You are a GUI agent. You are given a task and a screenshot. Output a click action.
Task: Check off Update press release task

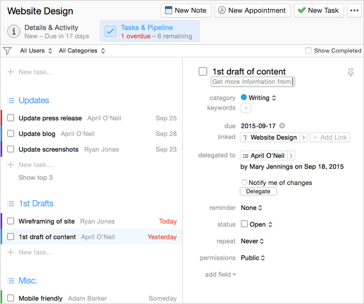10,118
